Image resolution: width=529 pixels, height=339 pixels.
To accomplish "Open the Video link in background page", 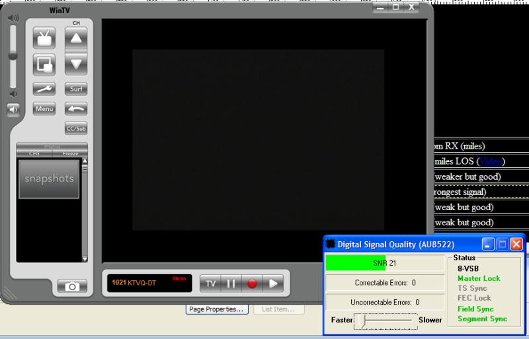I will (491, 162).
